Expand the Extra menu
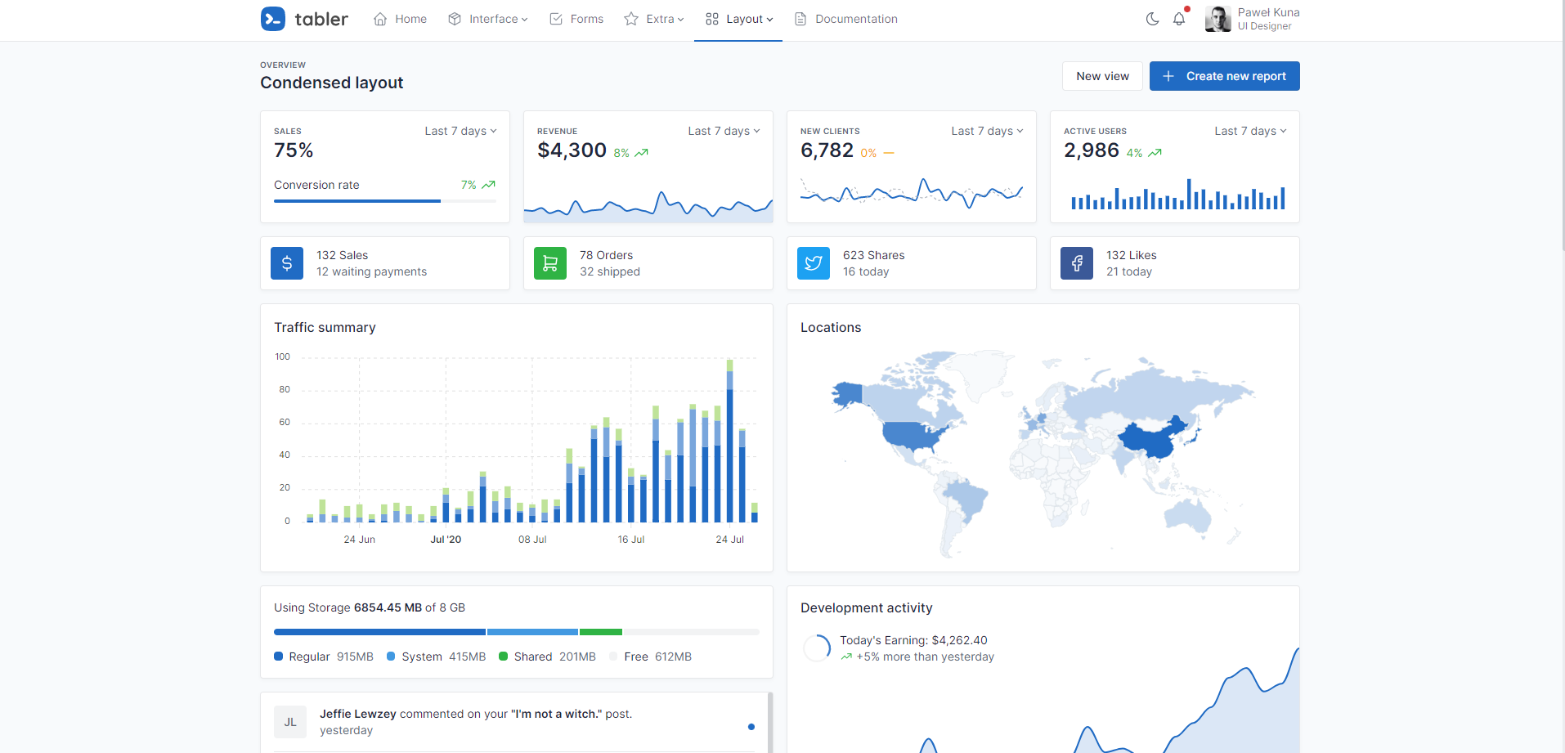The image size is (1565, 753). pos(654,19)
